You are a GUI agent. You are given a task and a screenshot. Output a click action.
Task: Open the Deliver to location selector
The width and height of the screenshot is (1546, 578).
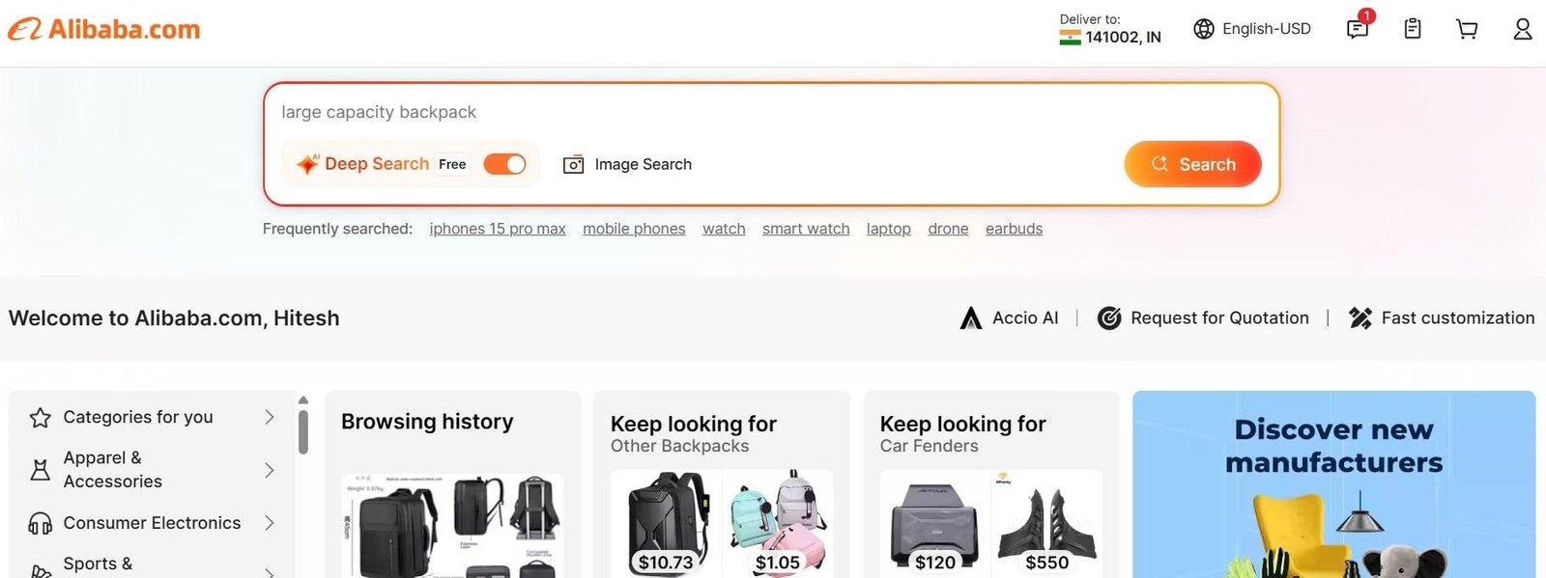pyautogui.click(x=1109, y=29)
